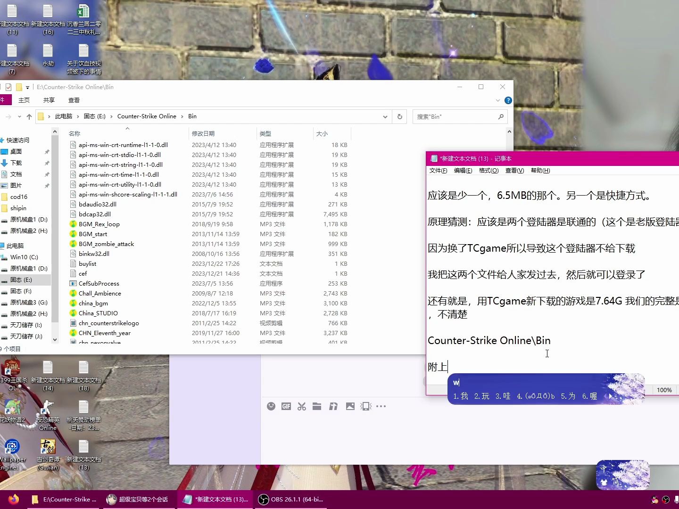The width and height of the screenshot is (679, 509).
Task: Select 新建文本文档 (18) desktop file
Action: pyautogui.click(x=83, y=376)
